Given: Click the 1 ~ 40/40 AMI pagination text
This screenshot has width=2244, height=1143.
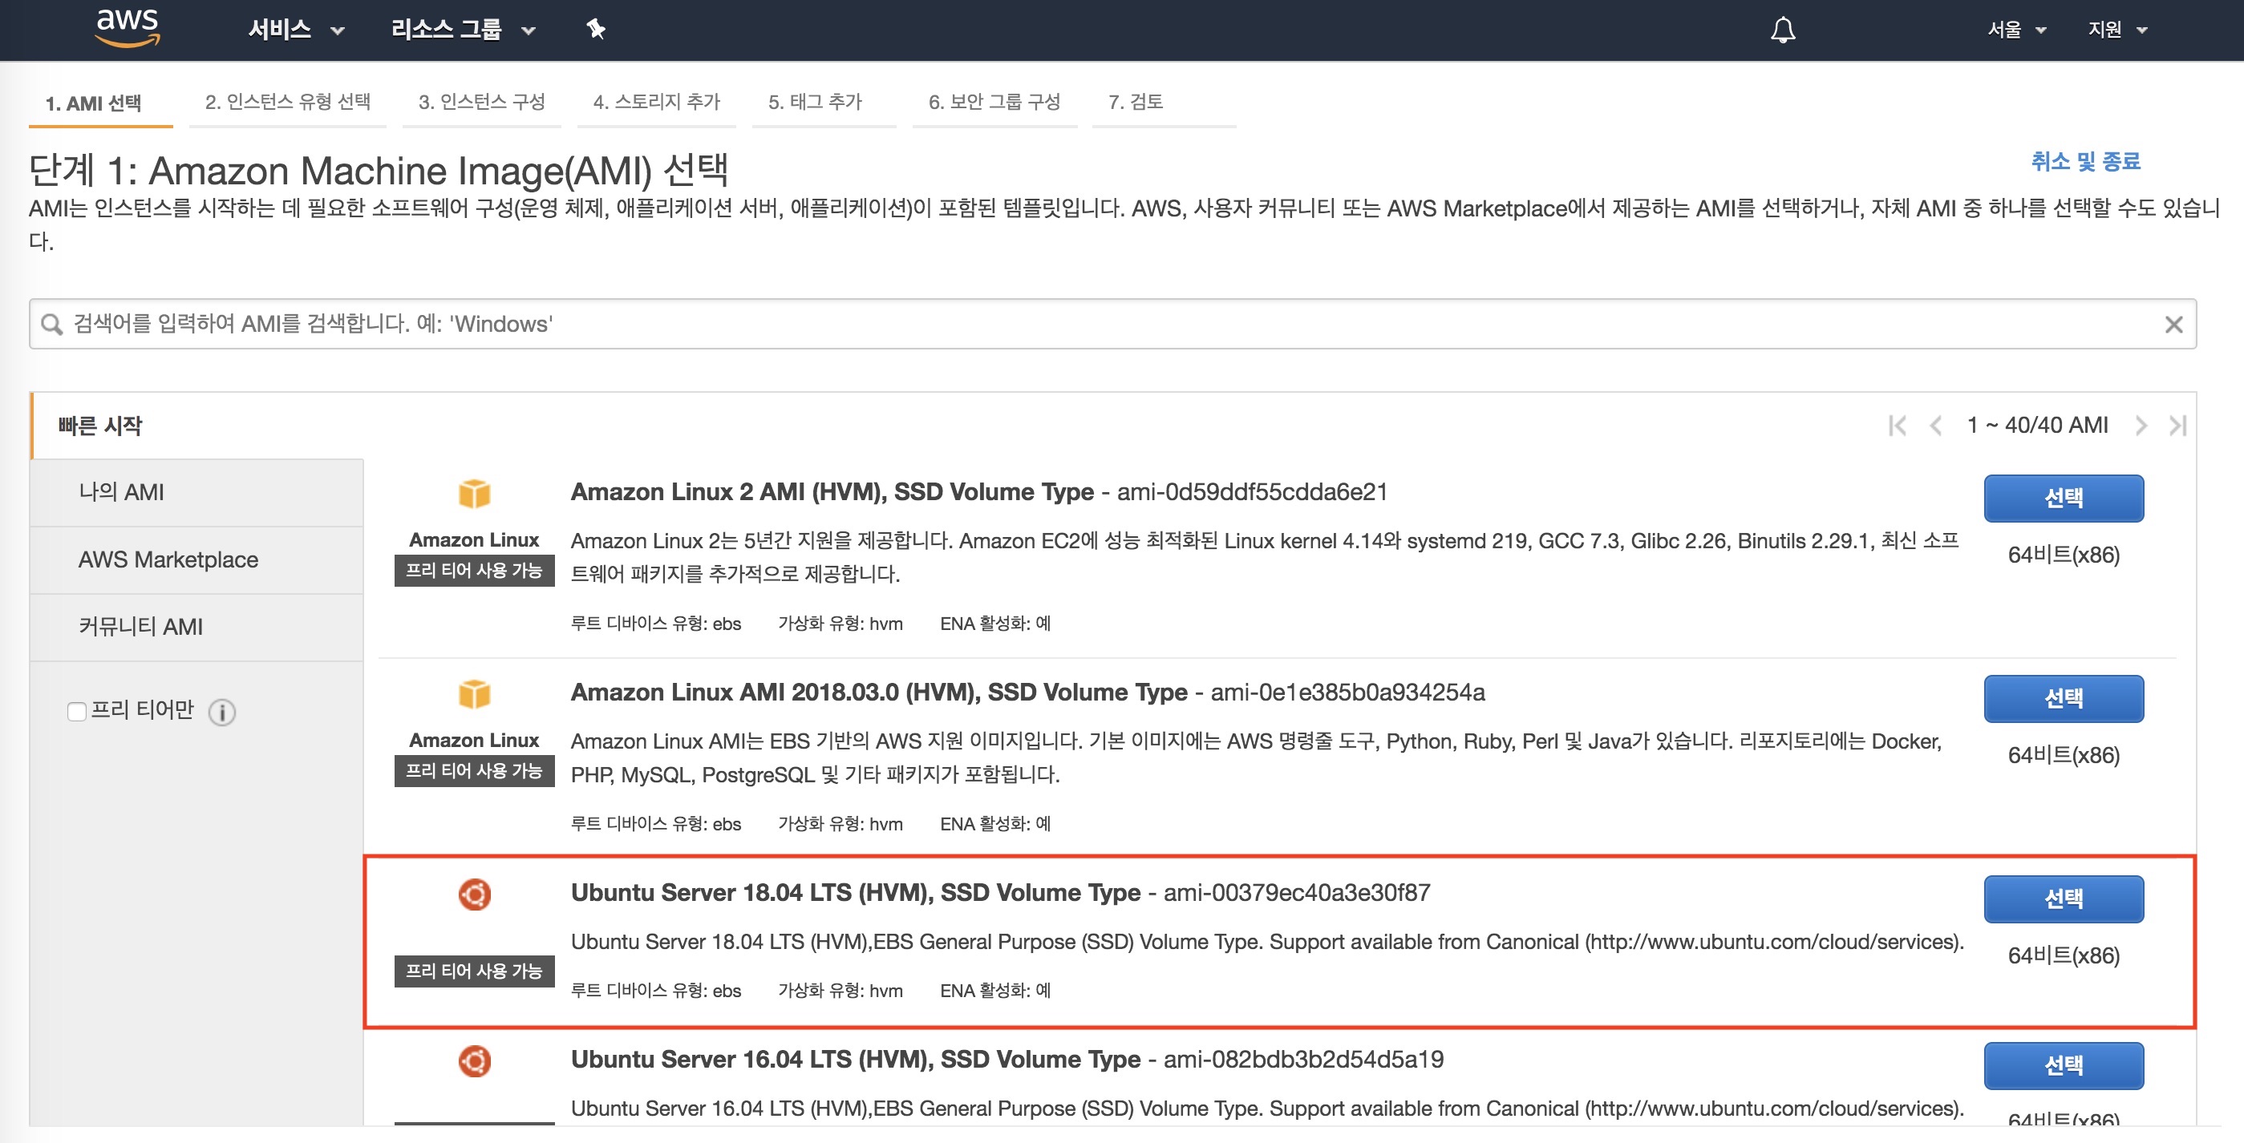Looking at the screenshot, I should (2038, 425).
